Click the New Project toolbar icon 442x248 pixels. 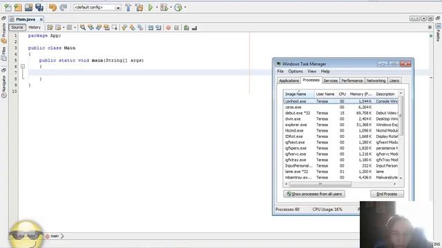pos(18,8)
